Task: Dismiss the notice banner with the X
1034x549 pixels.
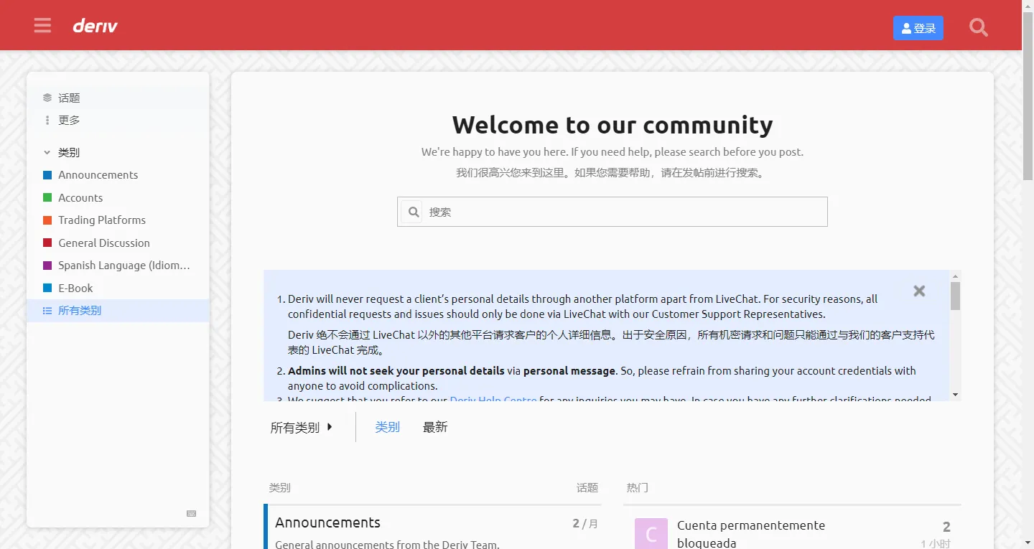Action: 919,291
